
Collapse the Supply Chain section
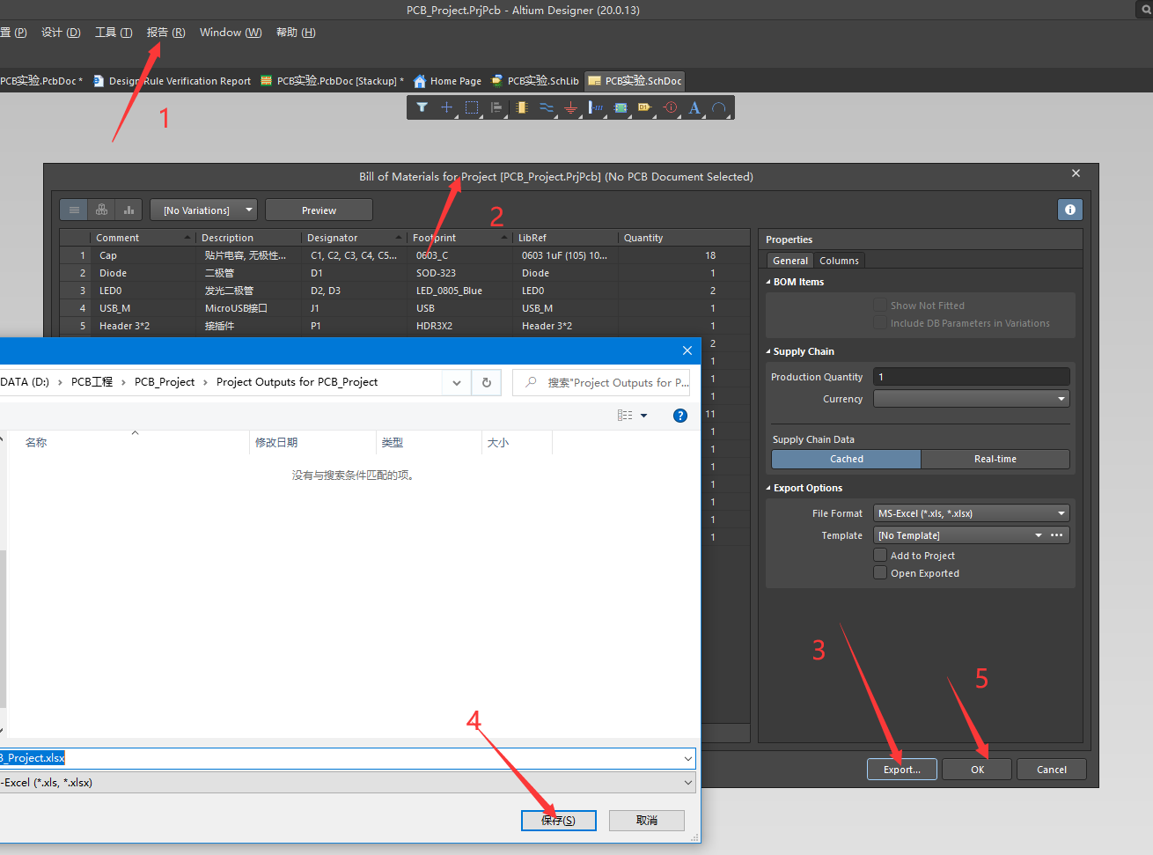point(768,351)
